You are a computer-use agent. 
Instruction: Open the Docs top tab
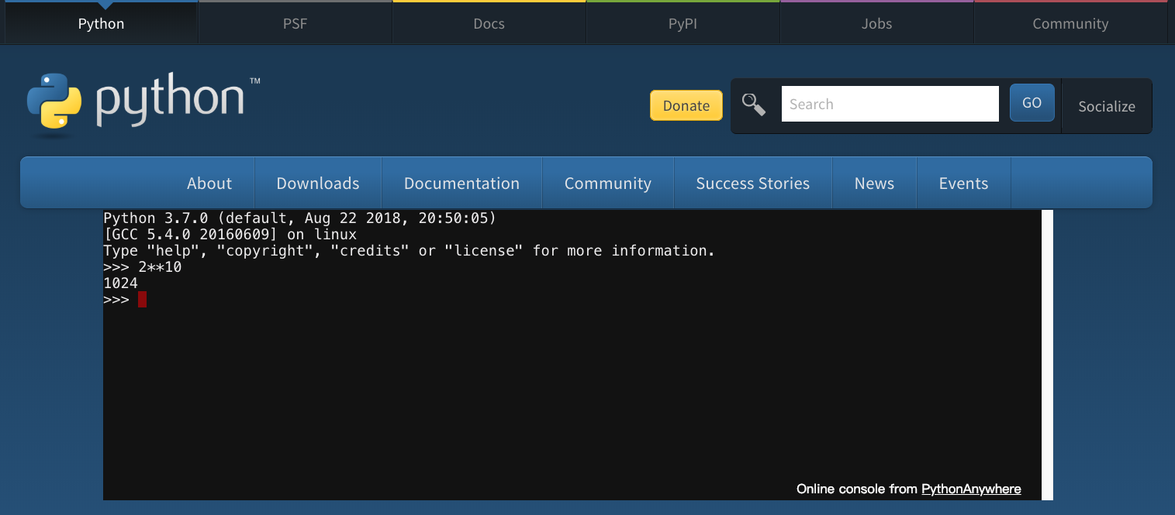click(489, 23)
